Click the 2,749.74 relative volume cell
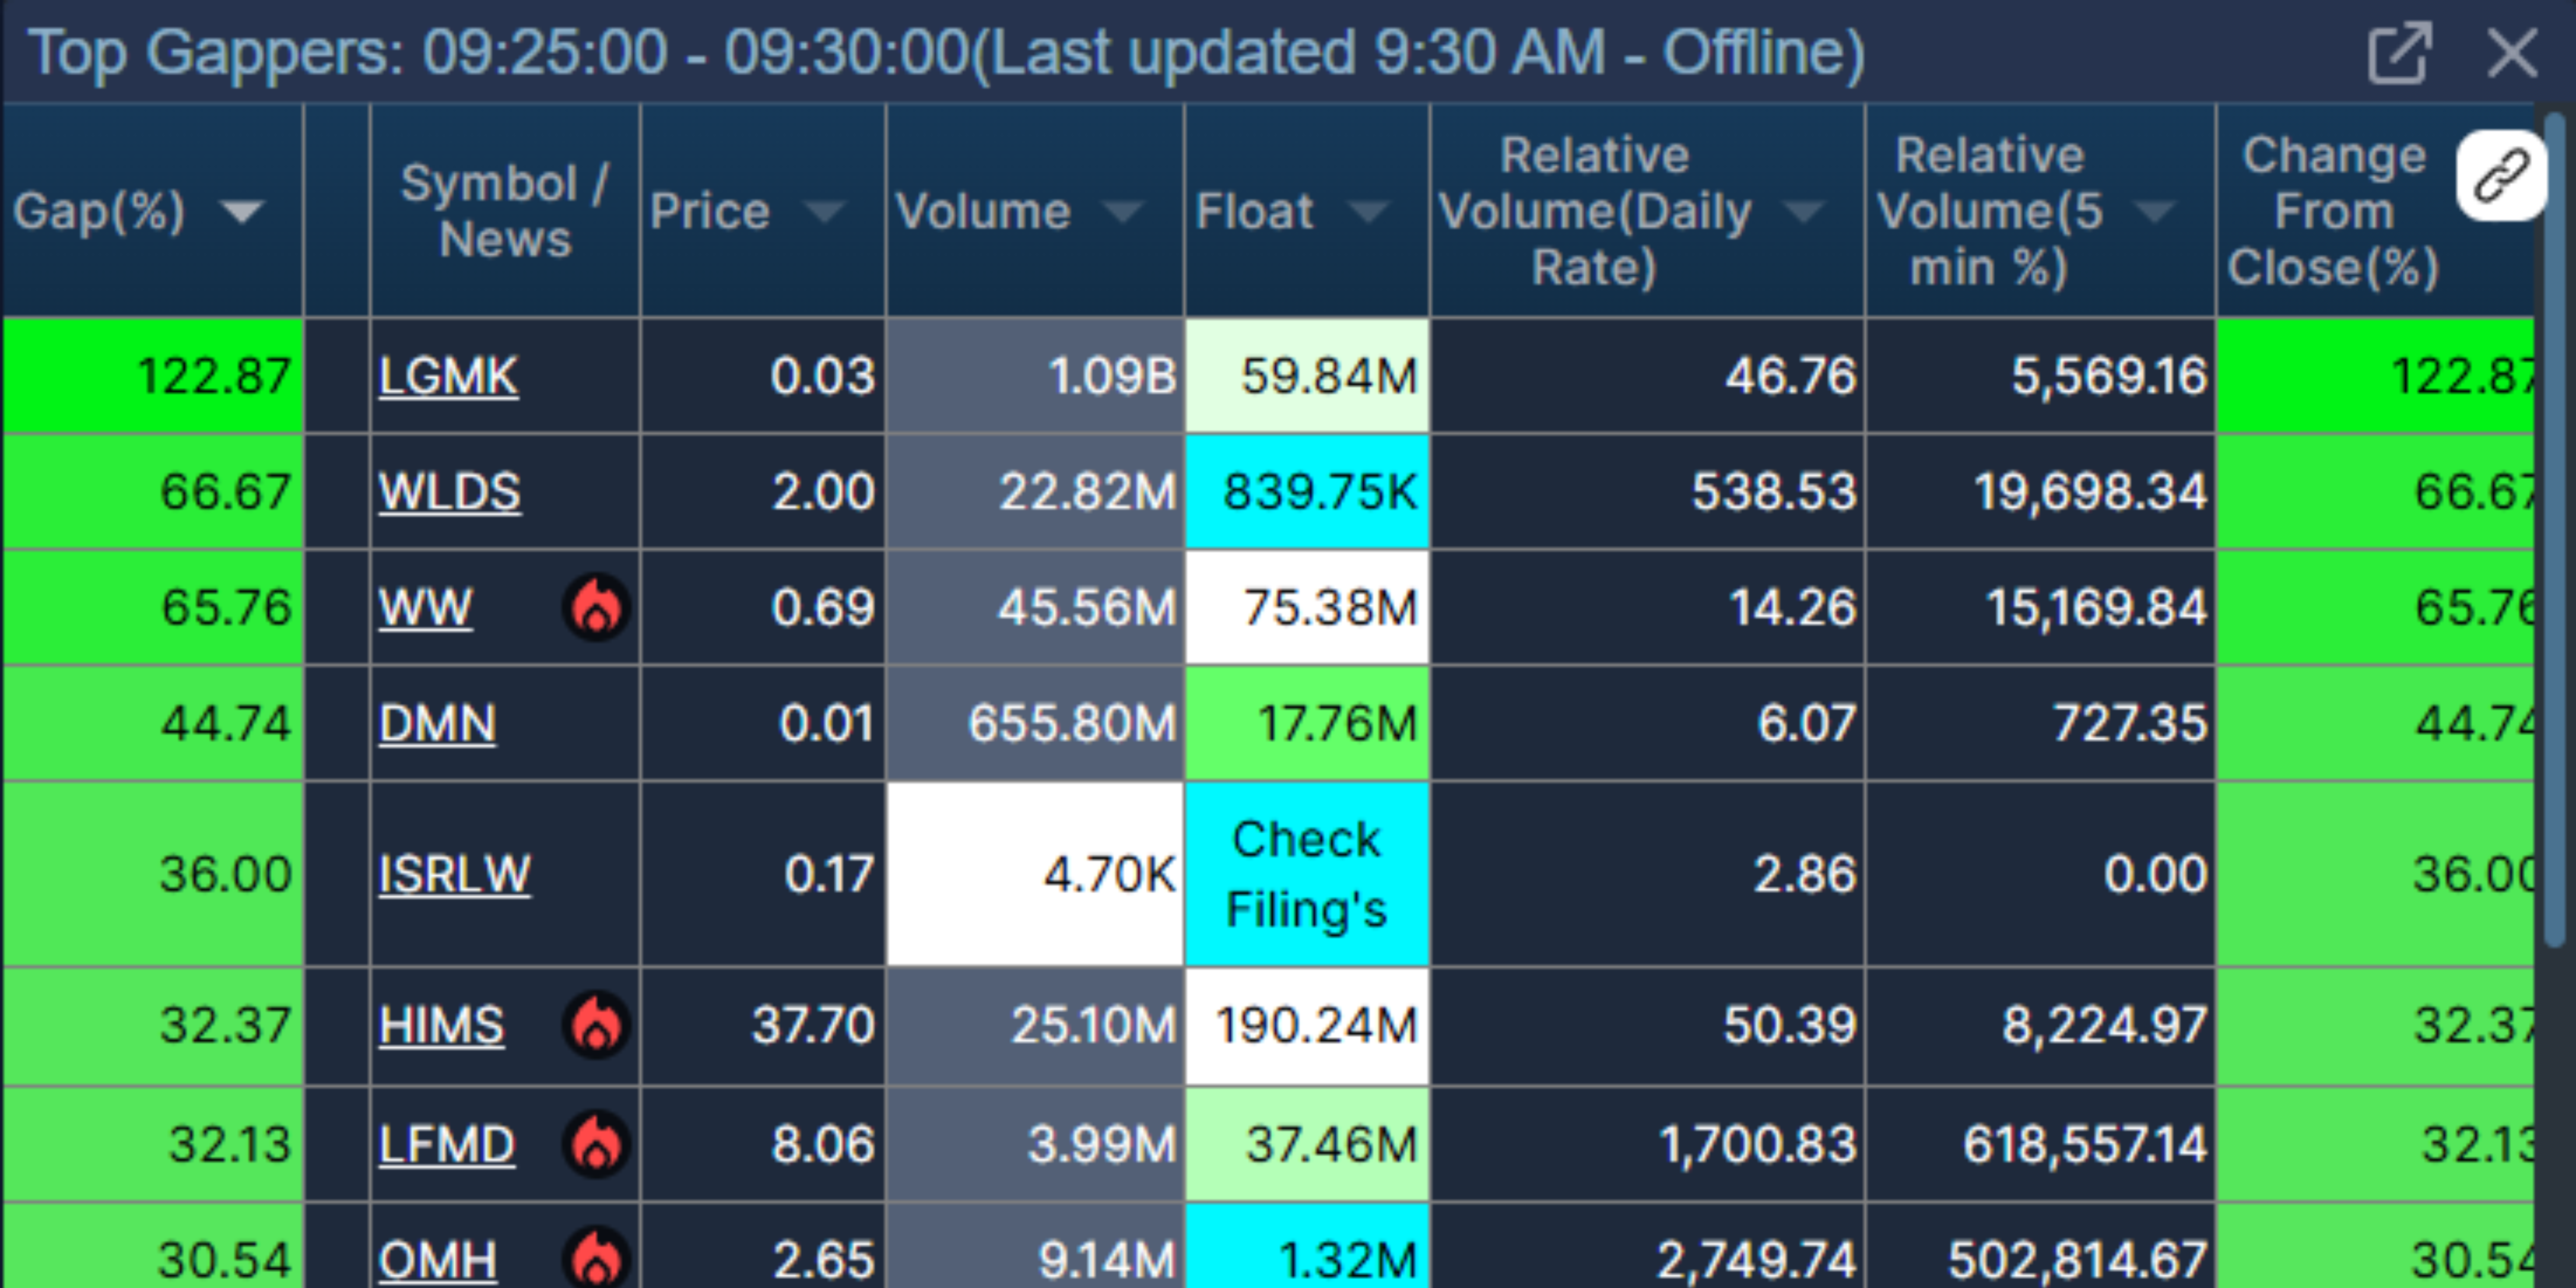The height and width of the screenshot is (1288, 2576). (x=1648, y=1246)
